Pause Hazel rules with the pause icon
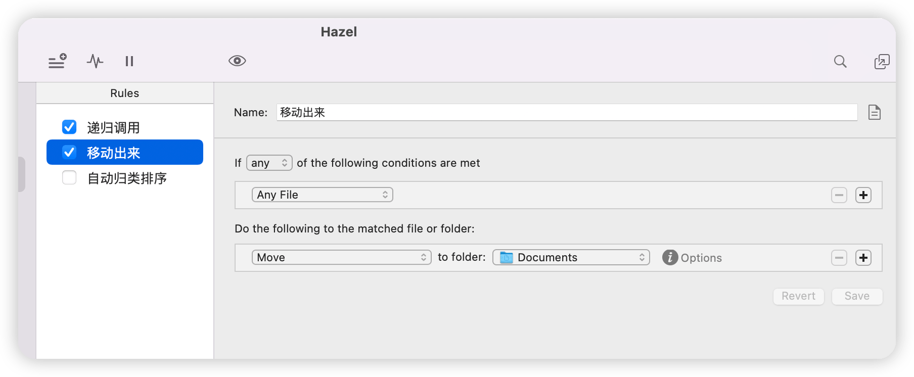This screenshot has height=377, width=914. pyautogui.click(x=129, y=61)
